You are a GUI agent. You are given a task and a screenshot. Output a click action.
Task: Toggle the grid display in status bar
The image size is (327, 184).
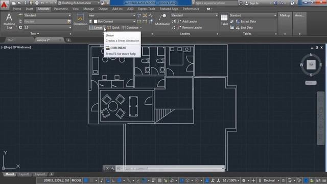point(86,180)
